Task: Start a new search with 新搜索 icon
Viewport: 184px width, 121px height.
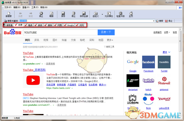Action: click(x=9, y=14)
